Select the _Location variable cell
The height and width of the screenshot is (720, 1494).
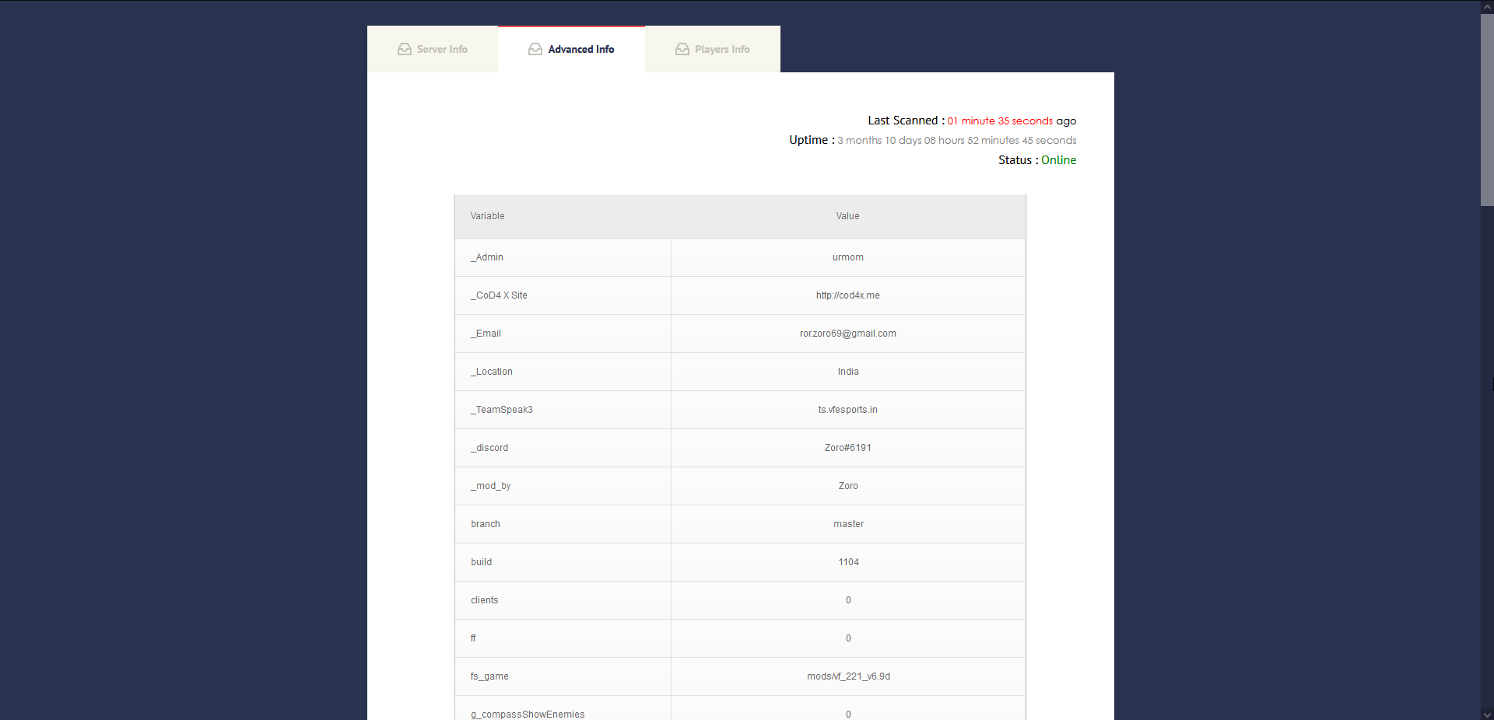pyautogui.click(x=563, y=372)
